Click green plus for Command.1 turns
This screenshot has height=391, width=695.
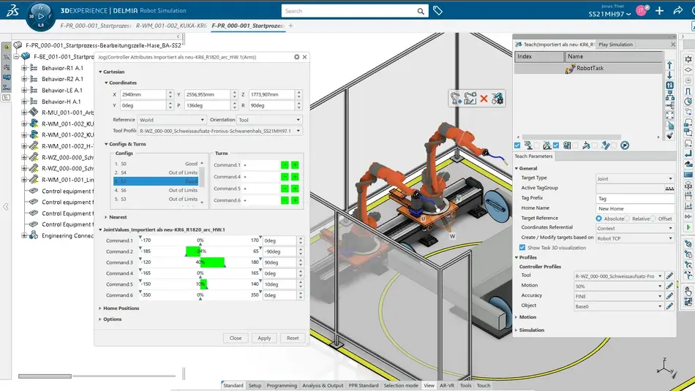pyautogui.click(x=295, y=165)
